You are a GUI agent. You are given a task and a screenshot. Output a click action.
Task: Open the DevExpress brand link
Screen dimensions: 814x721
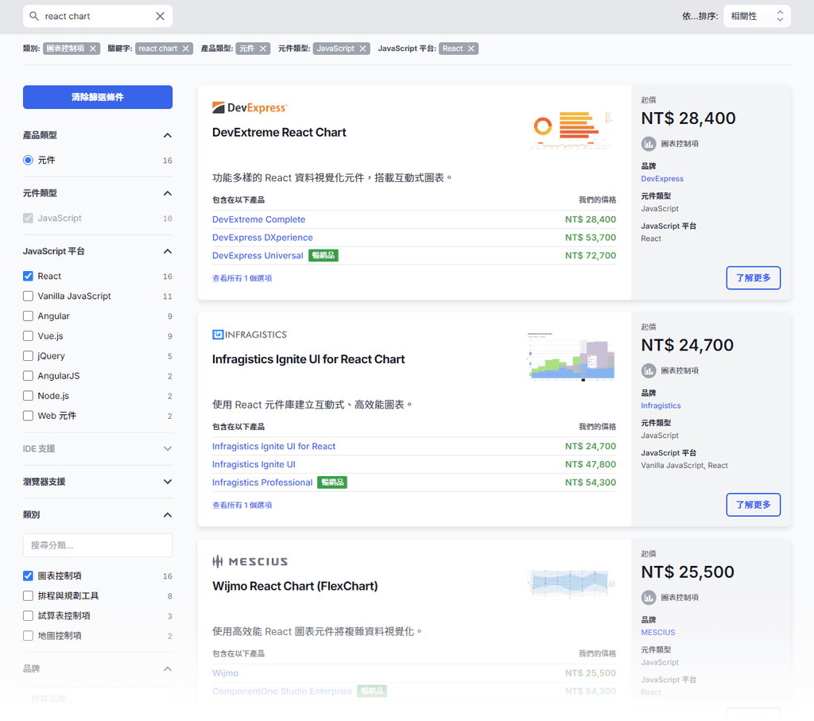[662, 179]
